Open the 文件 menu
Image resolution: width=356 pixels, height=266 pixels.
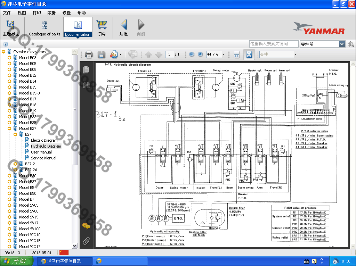click(x=7, y=13)
